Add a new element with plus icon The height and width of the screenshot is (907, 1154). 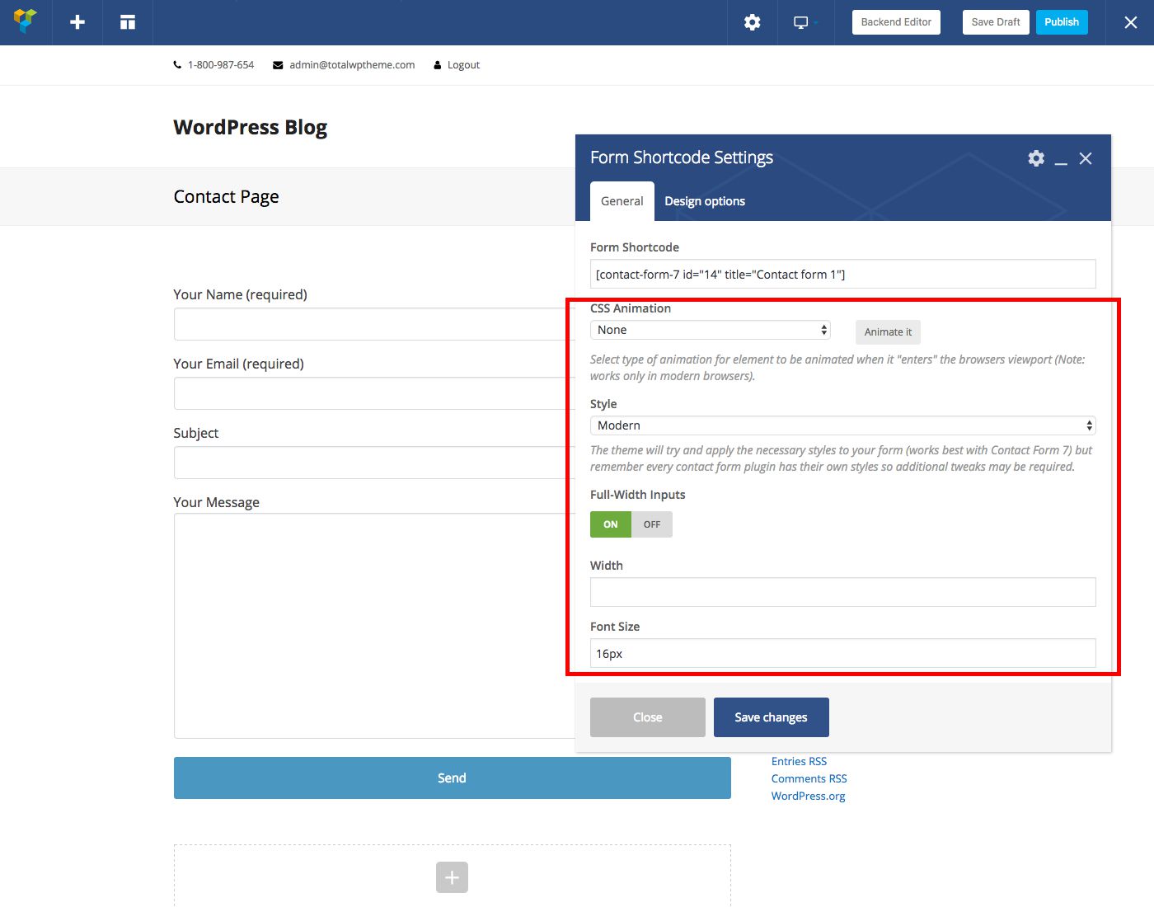[77, 22]
